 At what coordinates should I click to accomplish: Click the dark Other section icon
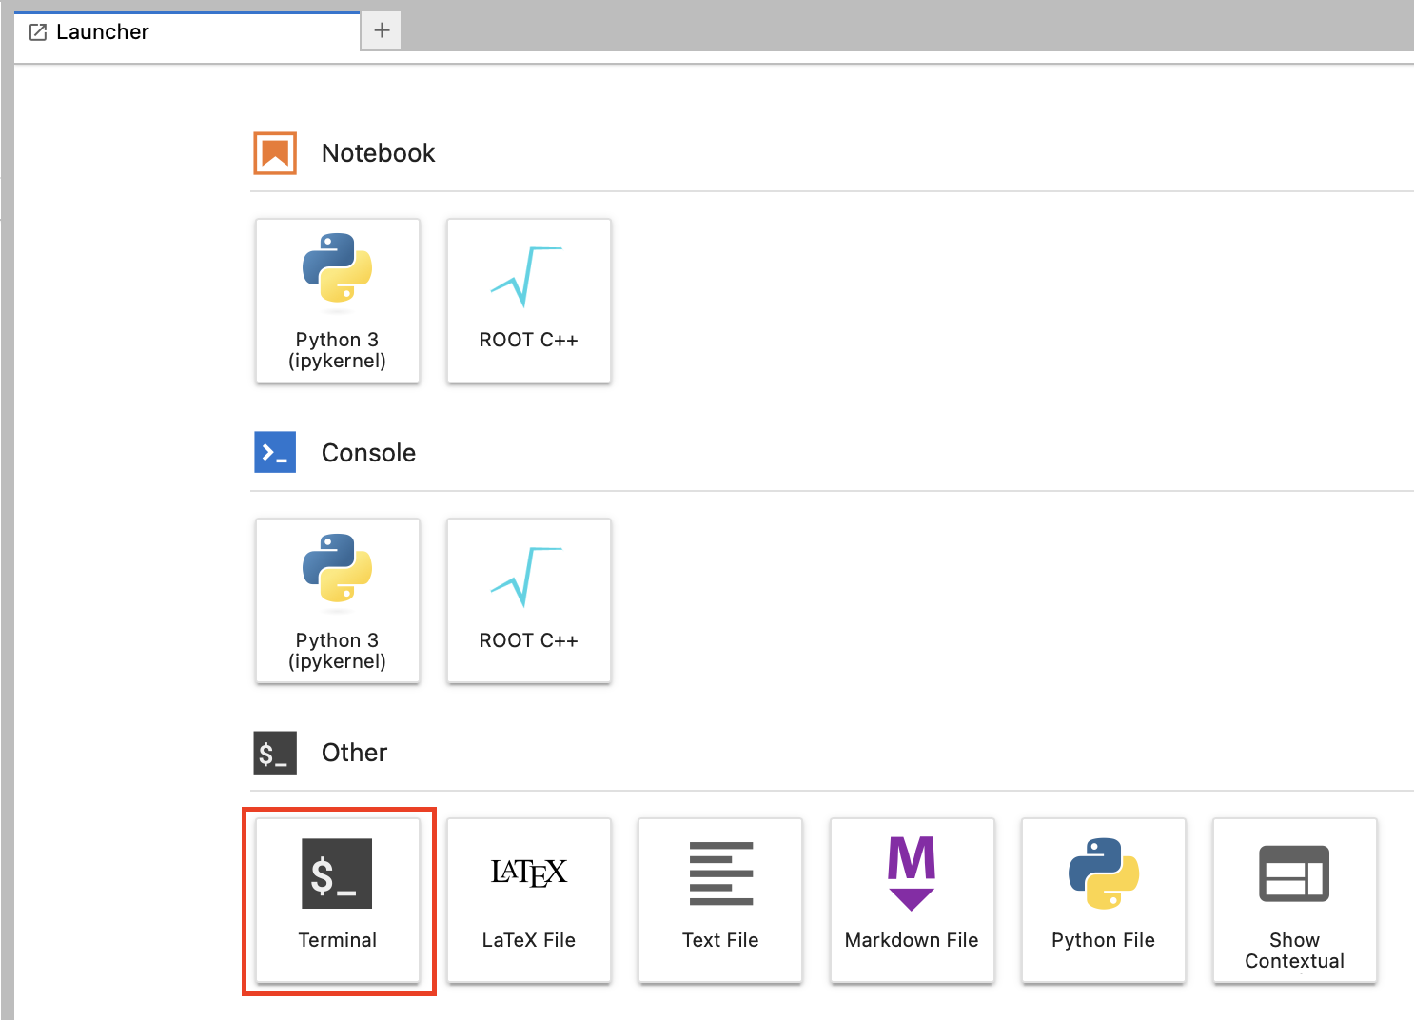[x=275, y=753]
